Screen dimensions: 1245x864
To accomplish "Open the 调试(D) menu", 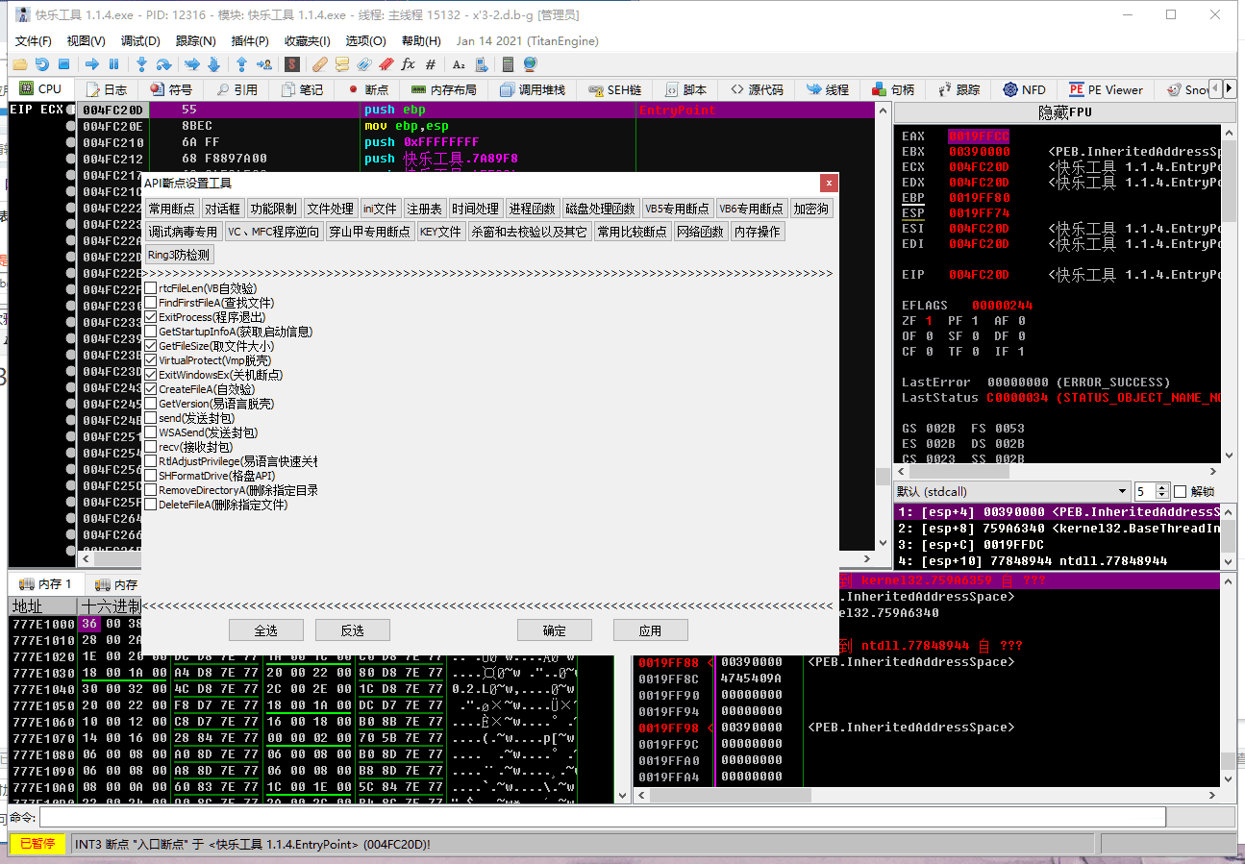I will (x=140, y=41).
